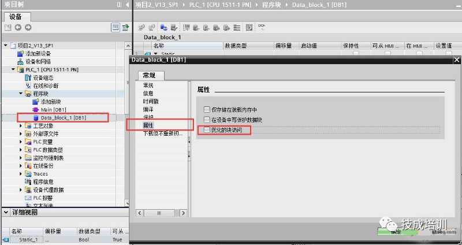Click the tree toolbar icon with green arrow
Screen dimensions: 462x245
pos(125,27)
